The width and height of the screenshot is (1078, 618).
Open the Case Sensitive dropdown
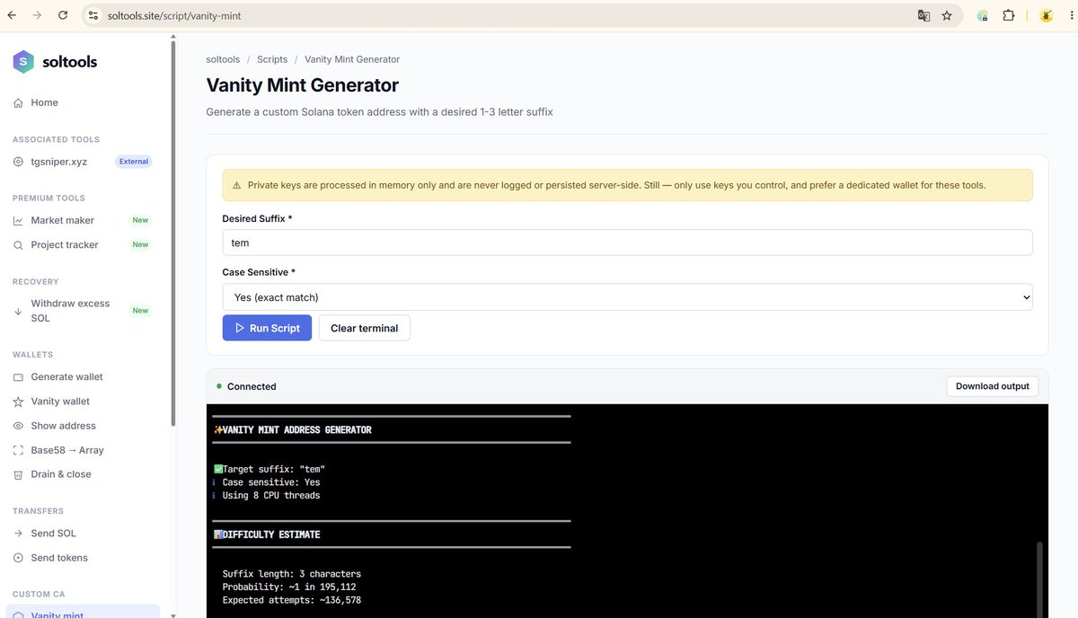(627, 297)
